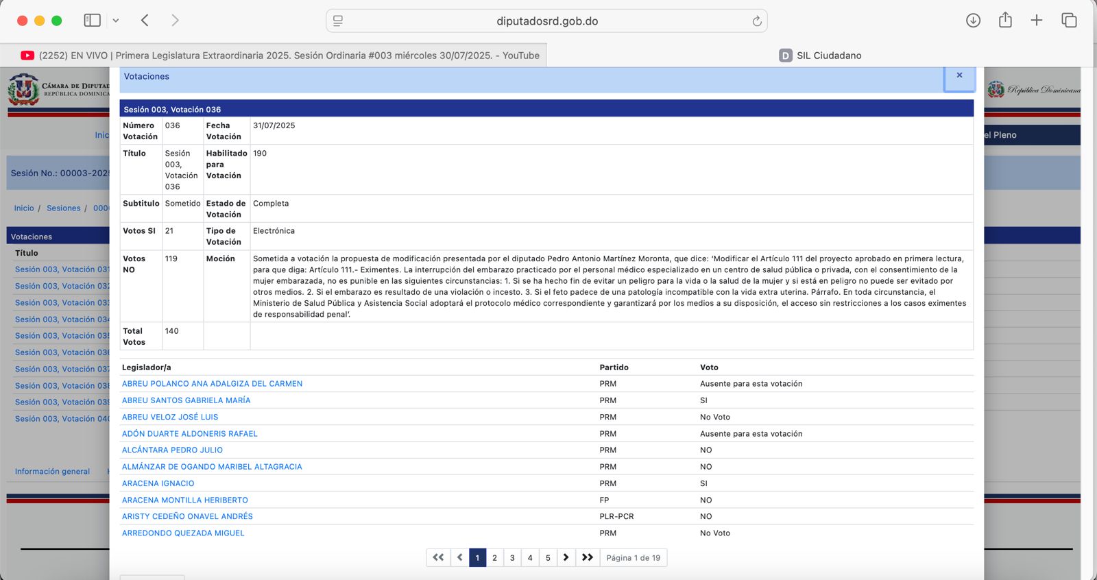Go to page 2 of results
The image size is (1097, 580).
click(494, 558)
